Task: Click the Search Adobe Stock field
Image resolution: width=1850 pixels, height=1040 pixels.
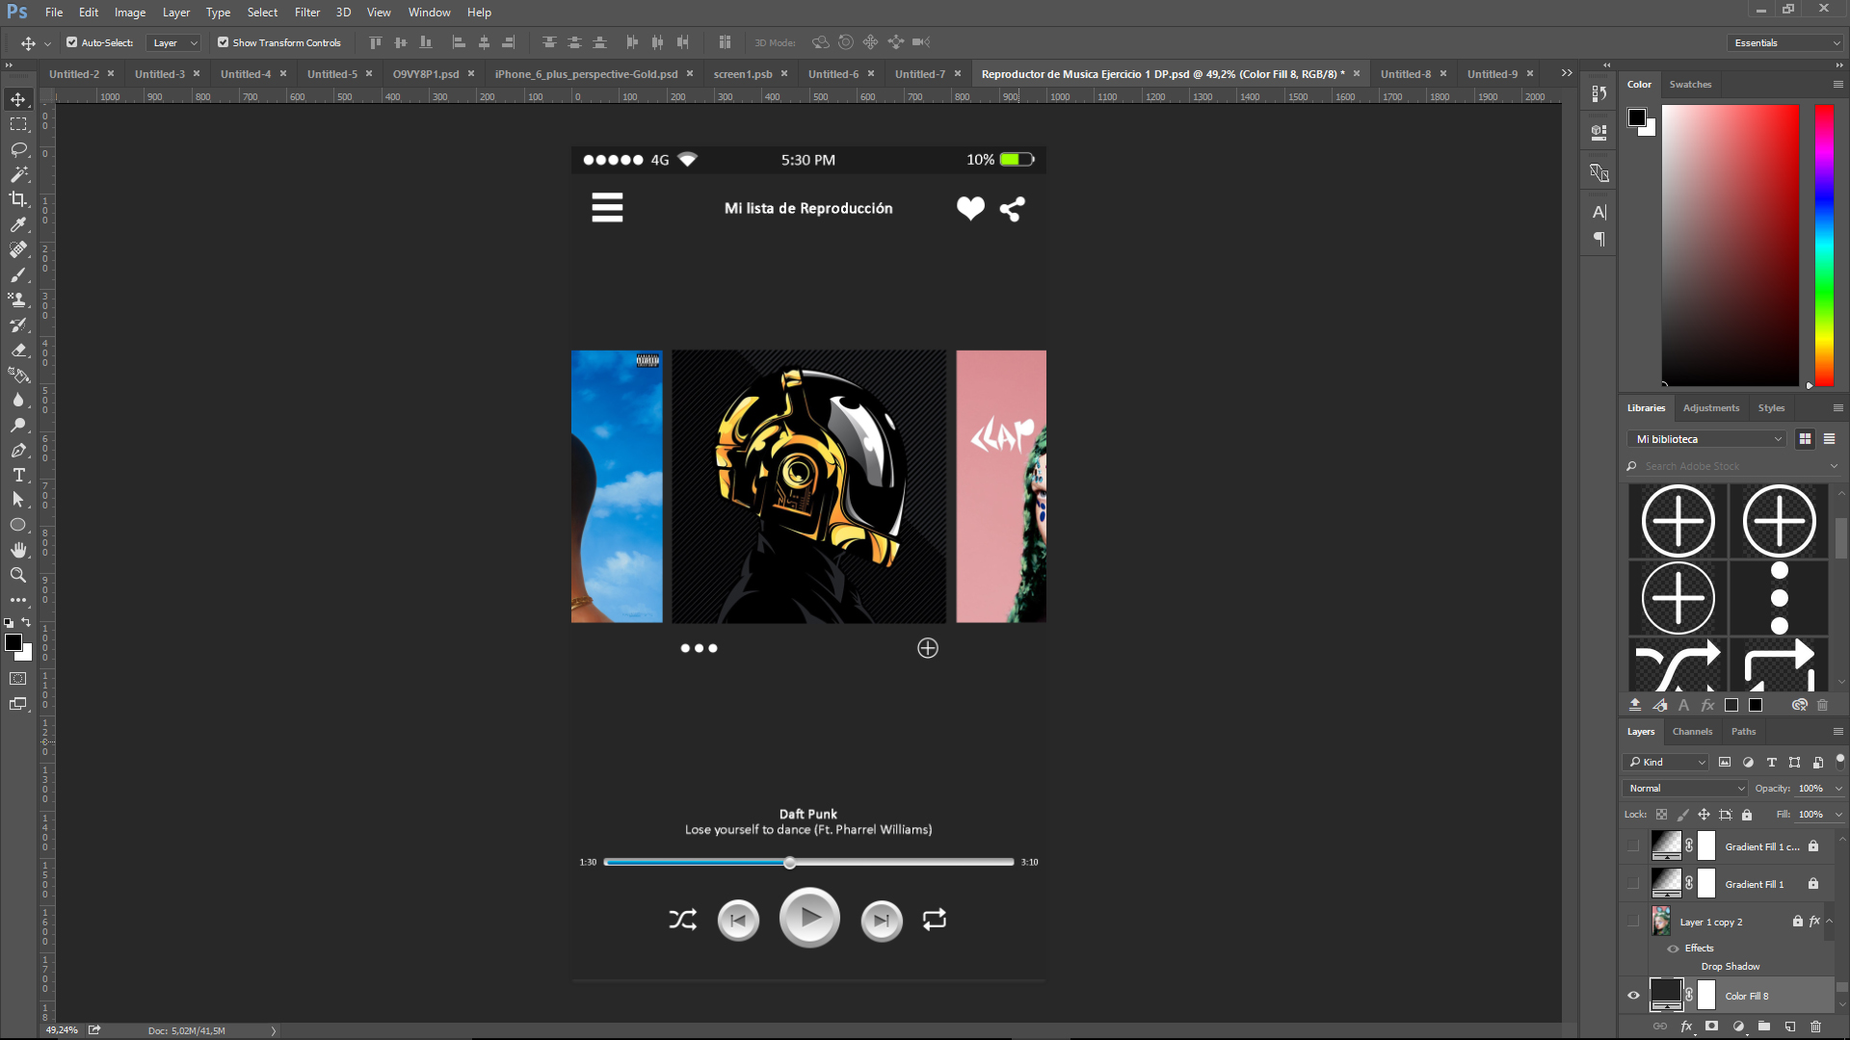Action: tap(1733, 466)
